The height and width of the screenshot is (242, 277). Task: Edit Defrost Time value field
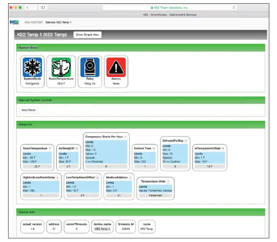point(145,167)
